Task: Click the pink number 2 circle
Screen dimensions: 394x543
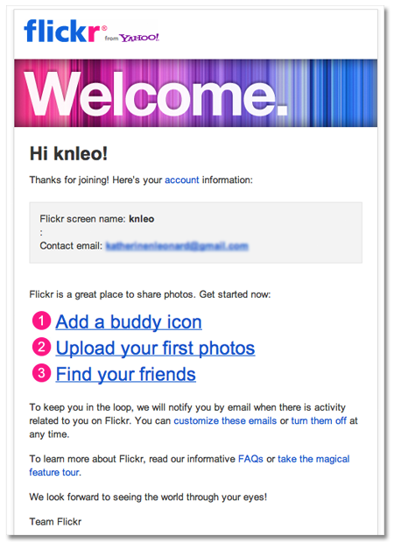Action: (x=41, y=347)
